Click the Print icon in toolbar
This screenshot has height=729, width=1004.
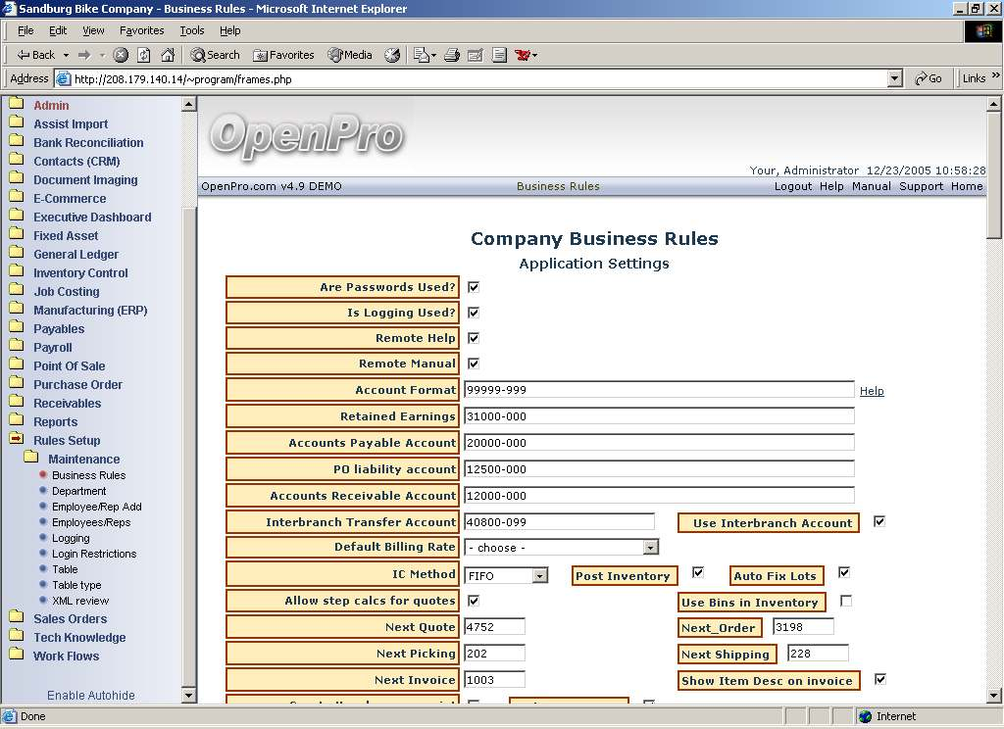pyautogui.click(x=452, y=55)
